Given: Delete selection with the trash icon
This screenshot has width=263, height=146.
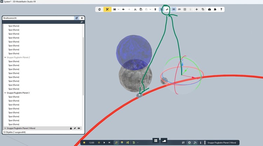Looking at the screenshot, I should click(x=155, y=9).
